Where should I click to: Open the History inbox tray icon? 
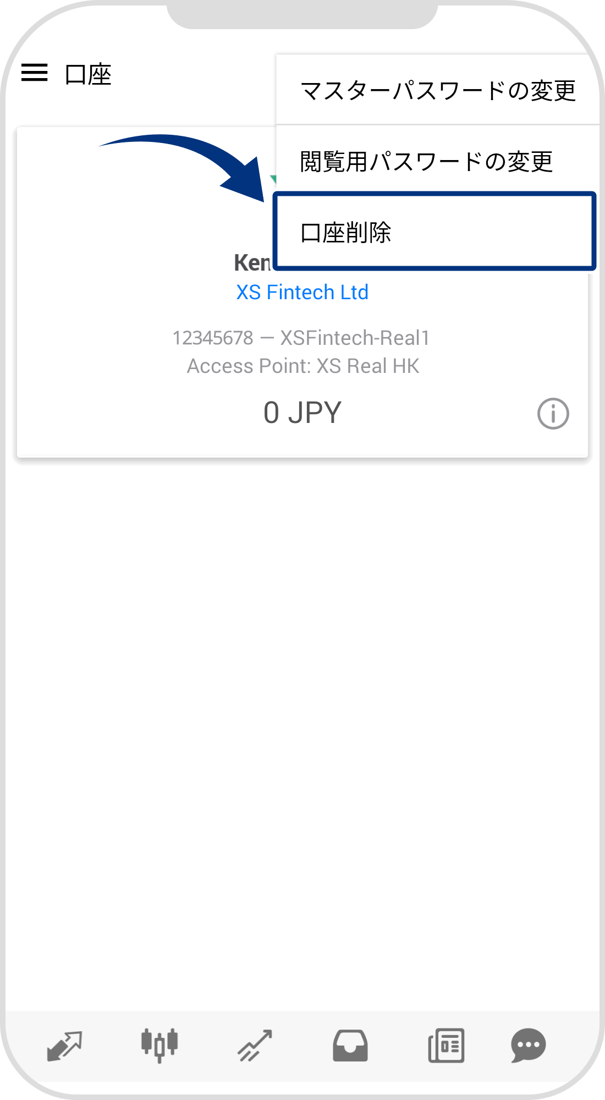click(x=350, y=1045)
